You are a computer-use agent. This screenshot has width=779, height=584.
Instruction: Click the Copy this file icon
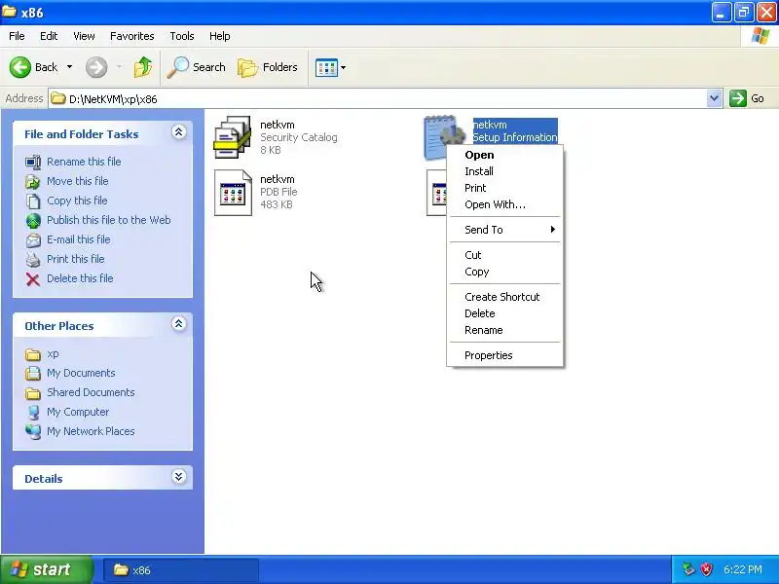tap(33, 201)
